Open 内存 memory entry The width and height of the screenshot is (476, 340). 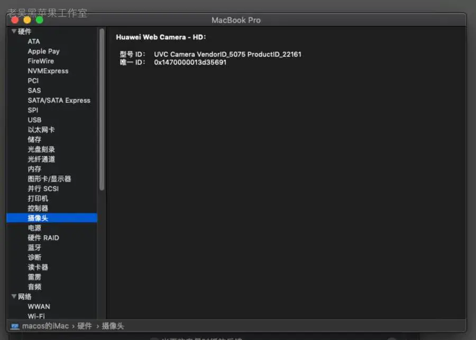coord(34,169)
